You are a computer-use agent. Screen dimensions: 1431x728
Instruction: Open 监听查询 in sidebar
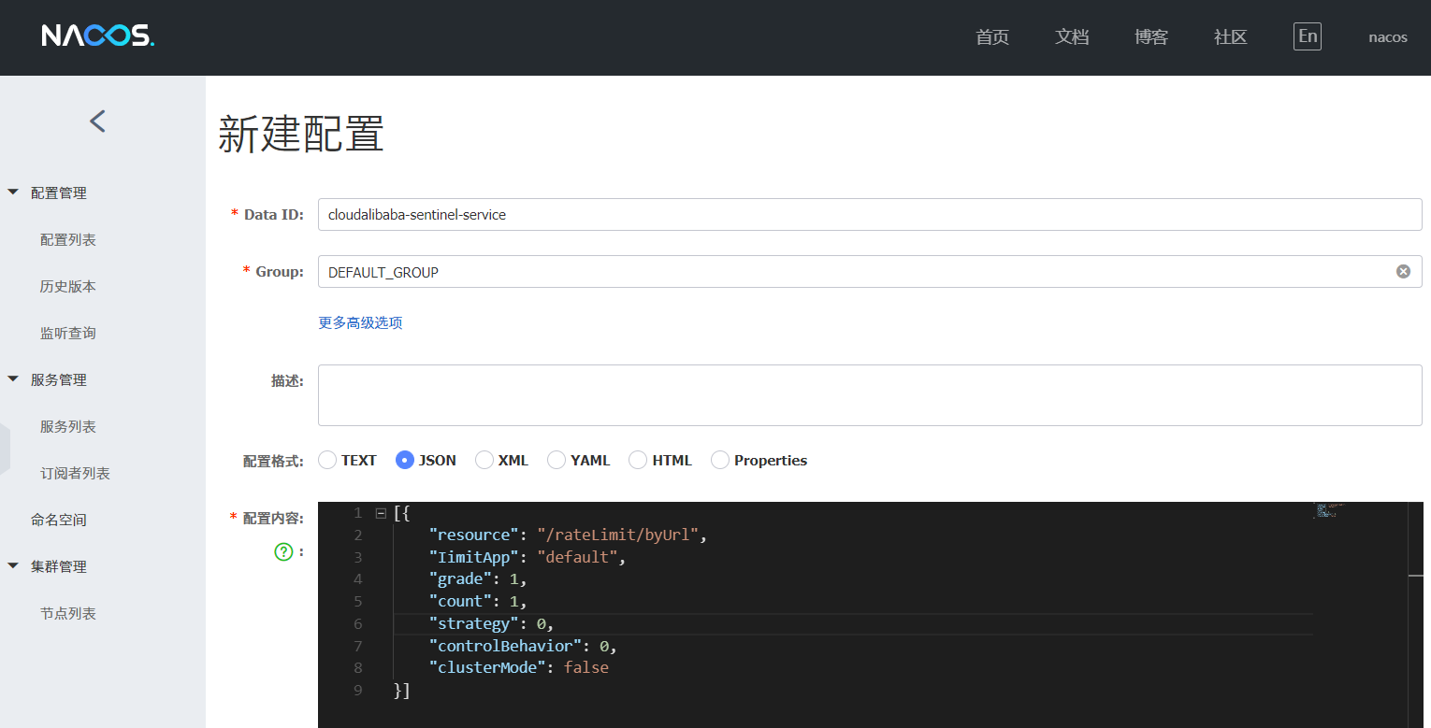point(68,334)
